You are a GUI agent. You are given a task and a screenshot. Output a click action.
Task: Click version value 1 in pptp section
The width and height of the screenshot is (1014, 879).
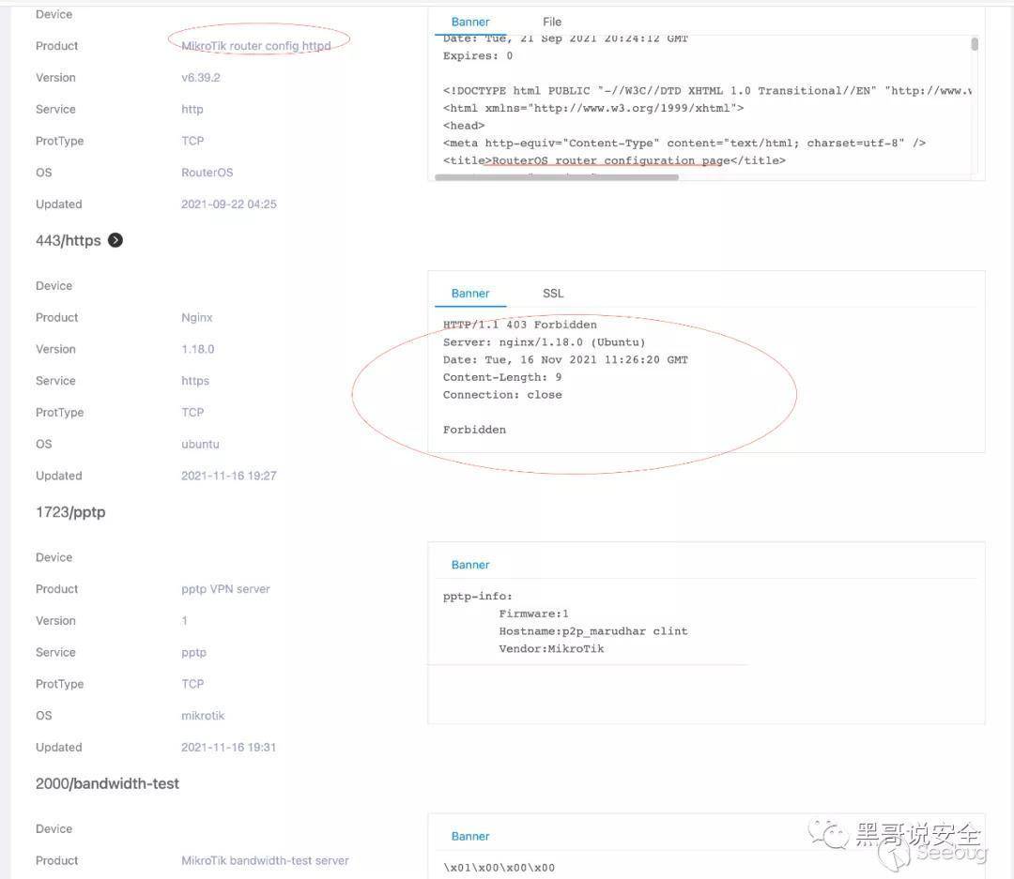pos(184,620)
